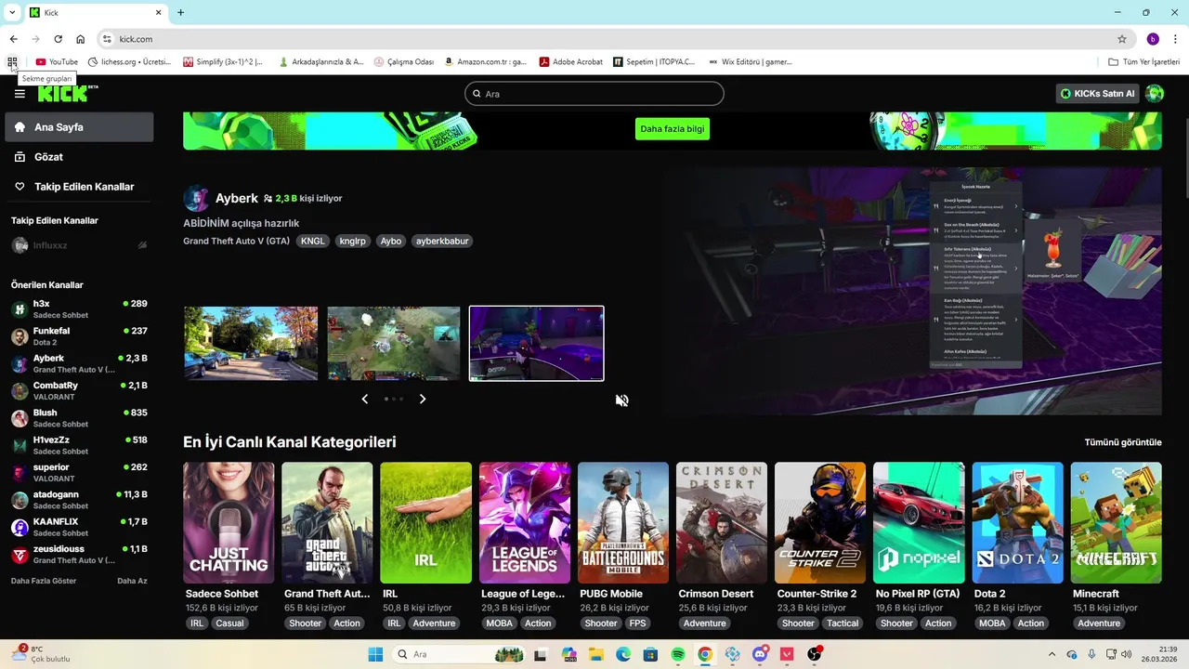
Task: Click the Ayberk streamer avatar in featured stream
Action: click(x=196, y=198)
